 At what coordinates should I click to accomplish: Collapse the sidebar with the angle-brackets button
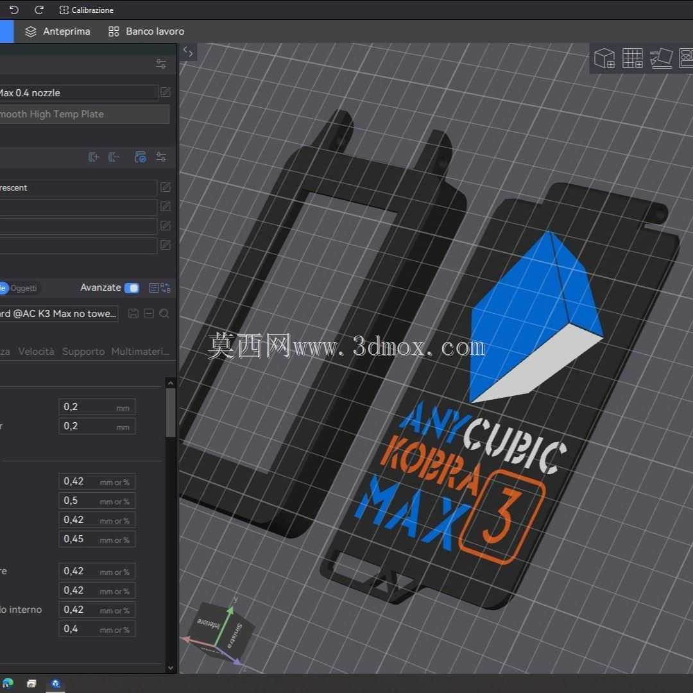[x=188, y=52]
